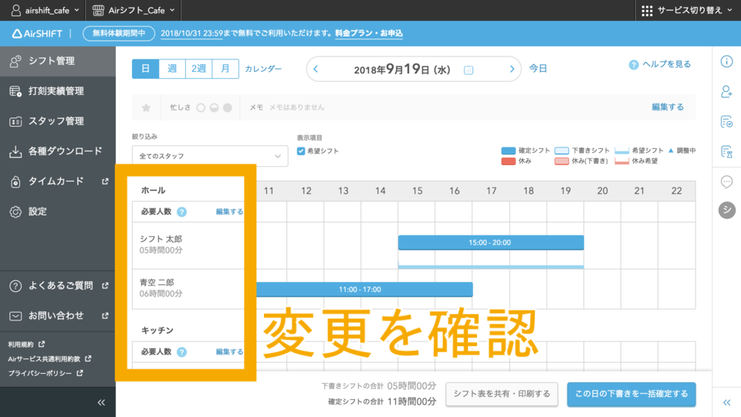741x417 pixels.
Task: Click the help question mark icon
Action: 634,65
